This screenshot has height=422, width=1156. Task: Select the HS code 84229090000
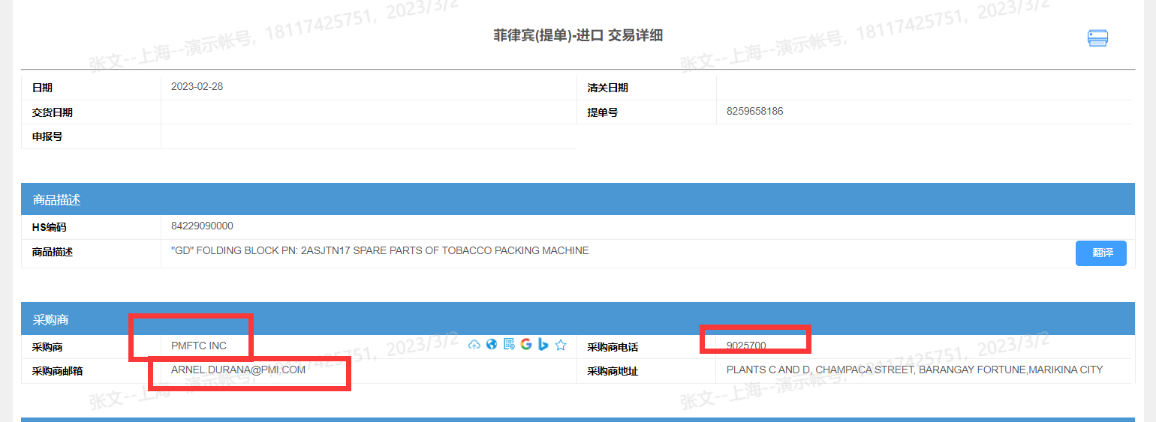pyautogui.click(x=202, y=226)
